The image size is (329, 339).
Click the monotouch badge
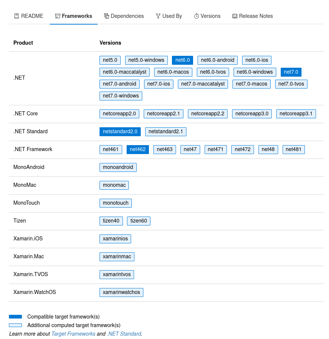click(x=115, y=203)
